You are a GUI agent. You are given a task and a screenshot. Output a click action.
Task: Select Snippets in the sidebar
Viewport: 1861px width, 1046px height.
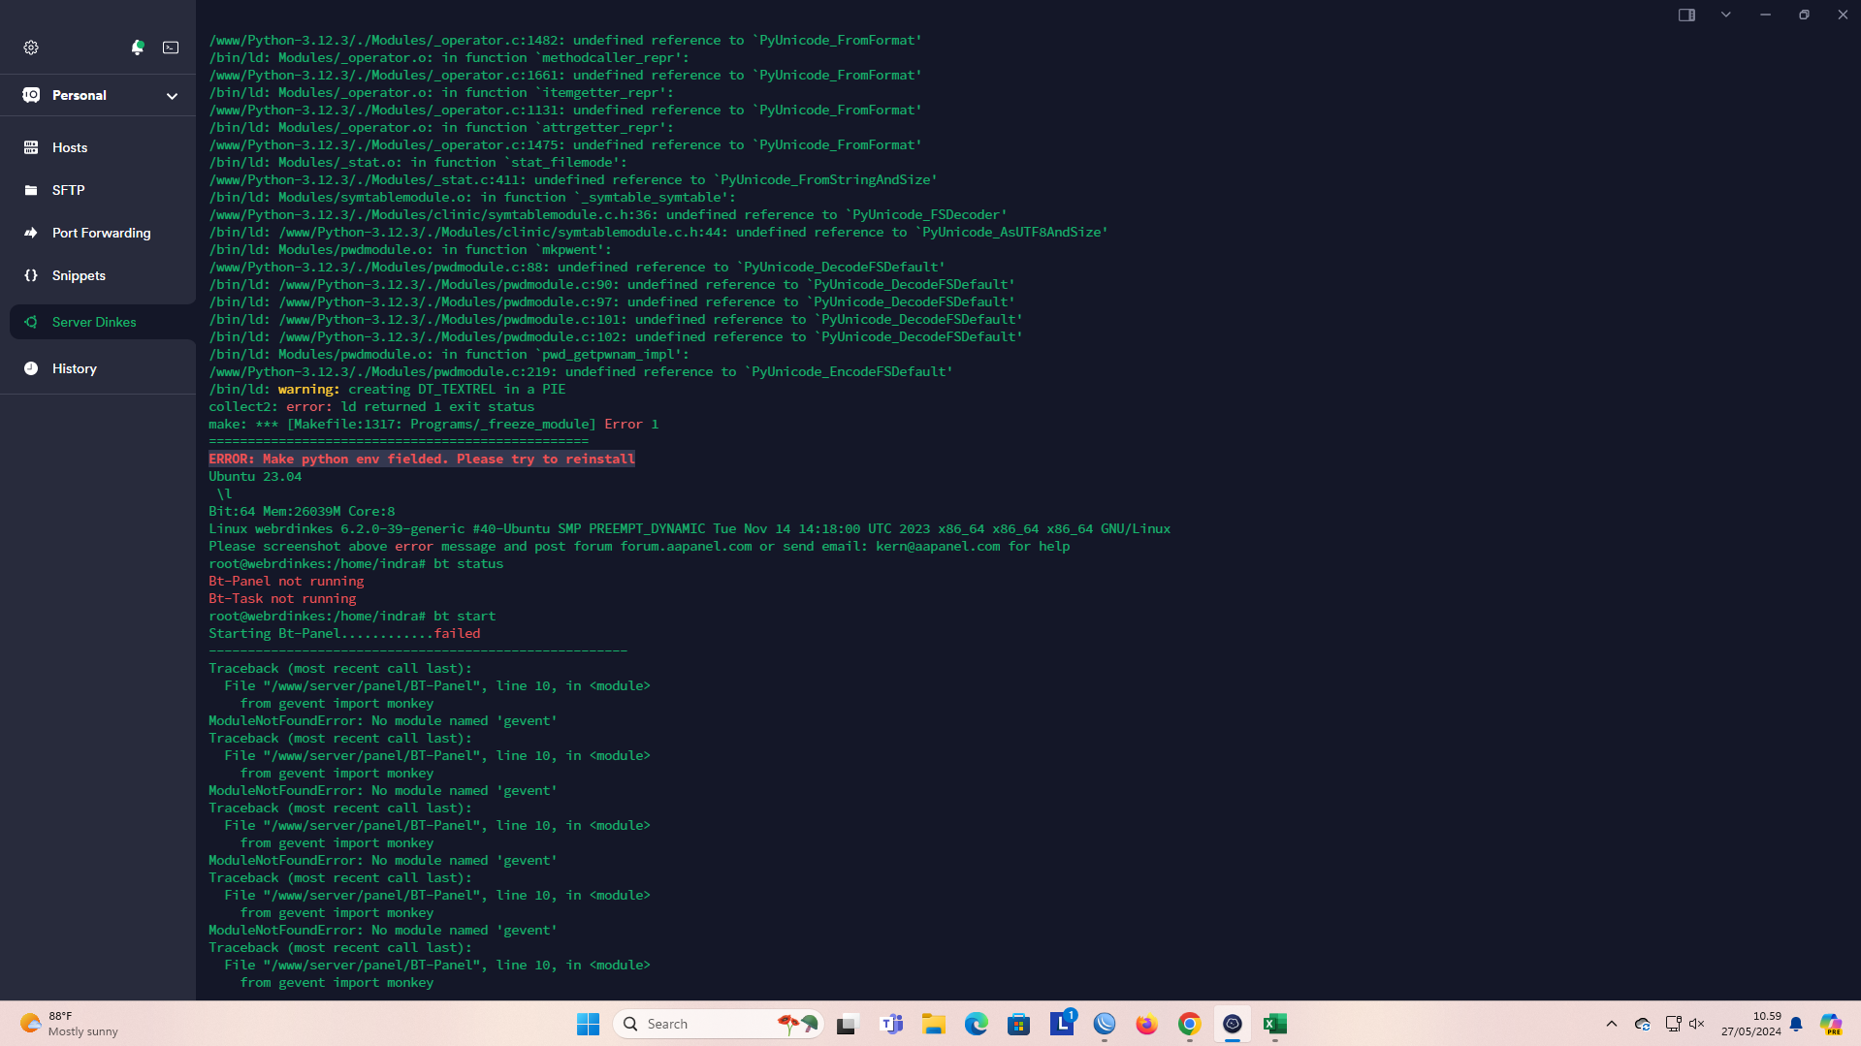(x=79, y=275)
